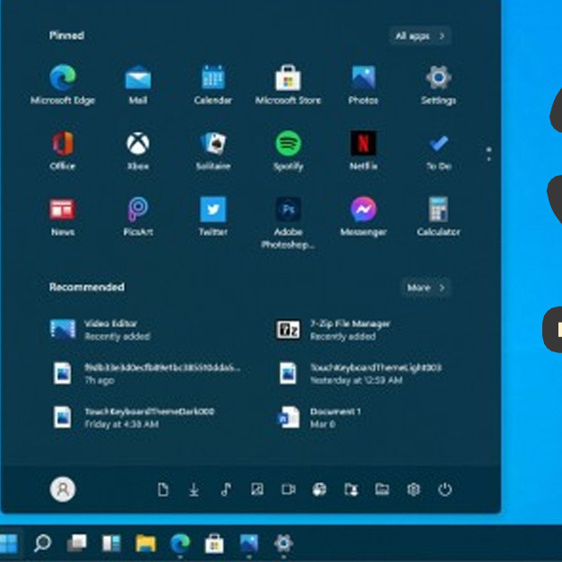Open Videos folder shortcut in Start footer
562x562 pixels.
click(289, 489)
